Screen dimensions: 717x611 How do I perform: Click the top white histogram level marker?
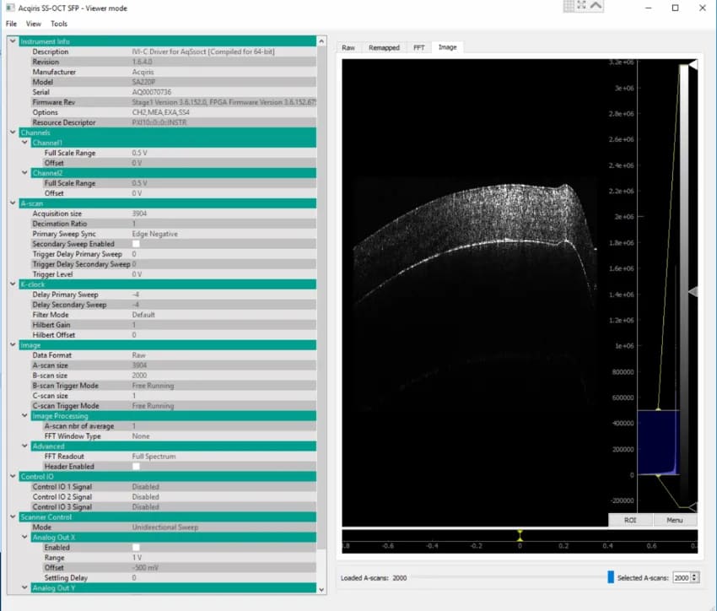click(693, 65)
